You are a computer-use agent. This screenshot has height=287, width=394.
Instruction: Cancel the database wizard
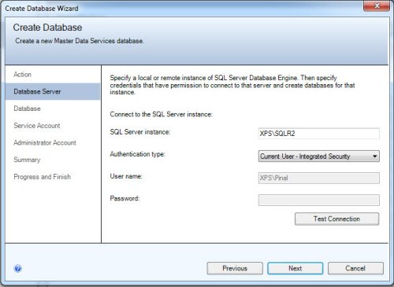[x=355, y=268]
